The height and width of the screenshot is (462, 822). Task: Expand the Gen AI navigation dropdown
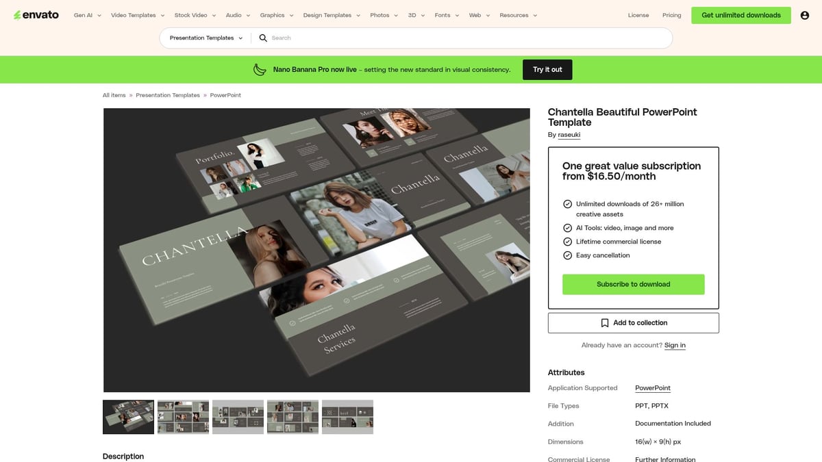click(x=86, y=14)
